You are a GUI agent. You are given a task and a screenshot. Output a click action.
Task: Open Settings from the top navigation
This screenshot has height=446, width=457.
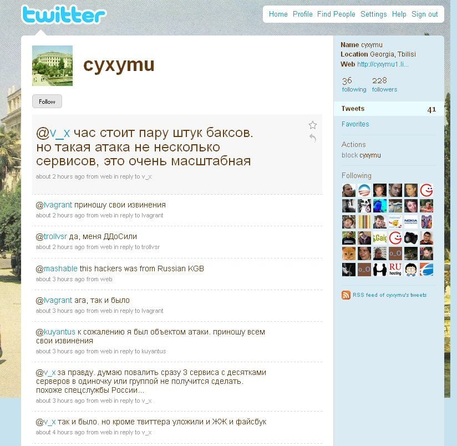pos(374,14)
